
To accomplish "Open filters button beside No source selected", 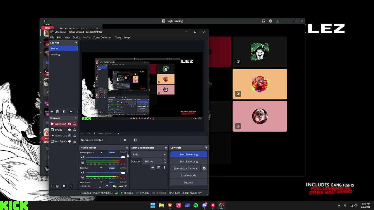I will tap(135, 140).
